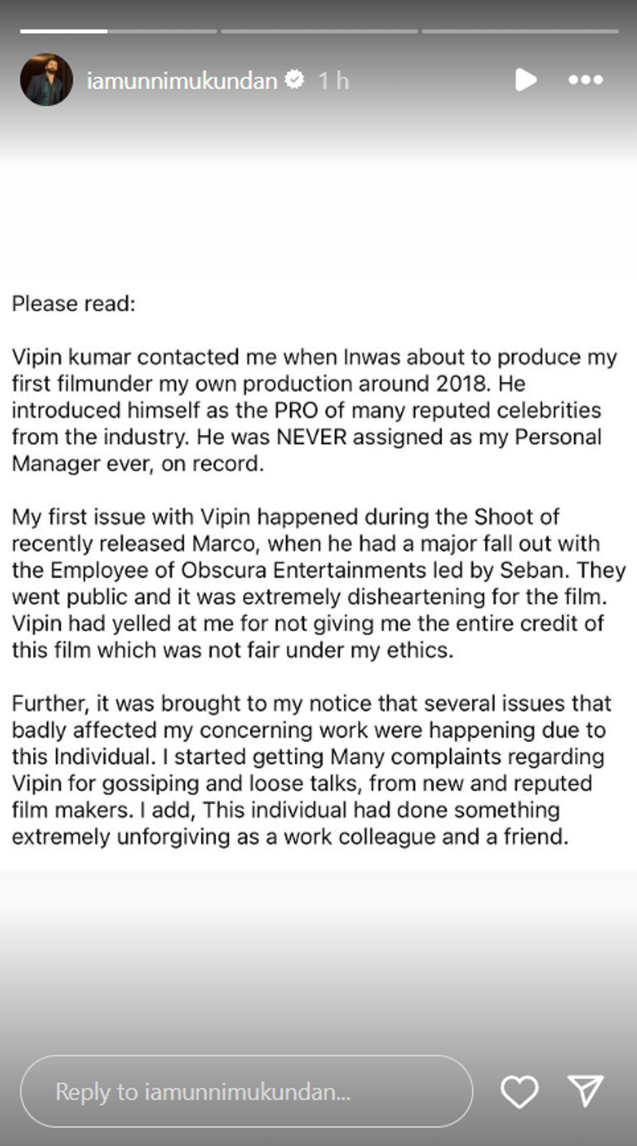Like the story with the heart icon
Screen dimensions: 637x1146
519,1091
